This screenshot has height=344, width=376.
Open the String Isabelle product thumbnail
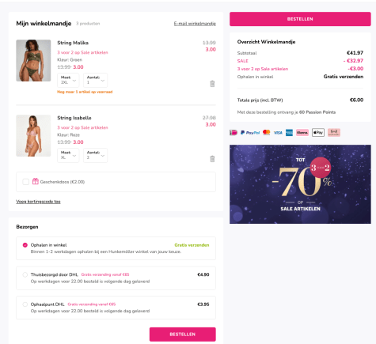coord(33,135)
